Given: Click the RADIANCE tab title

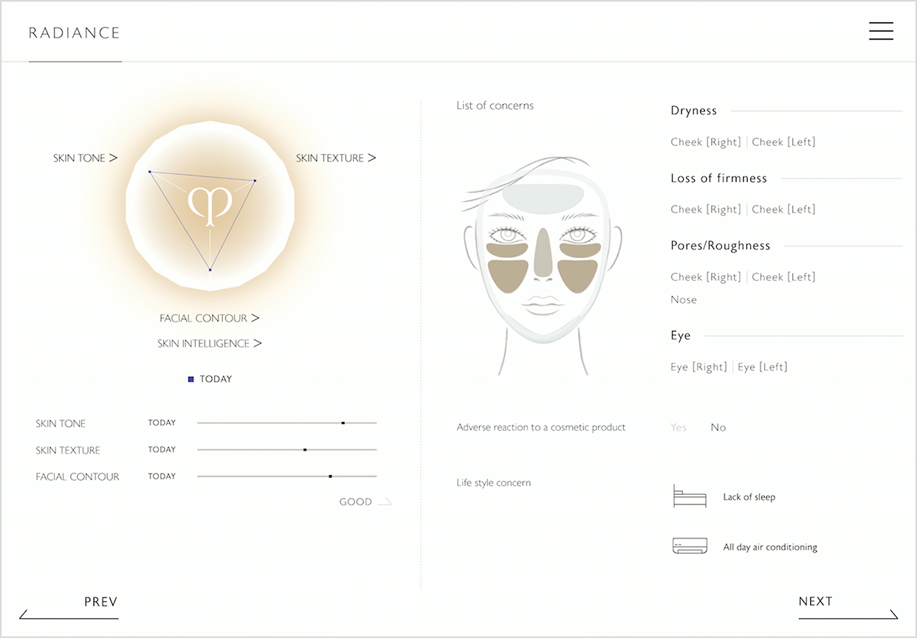Looking at the screenshot, I should coord(75,33).
